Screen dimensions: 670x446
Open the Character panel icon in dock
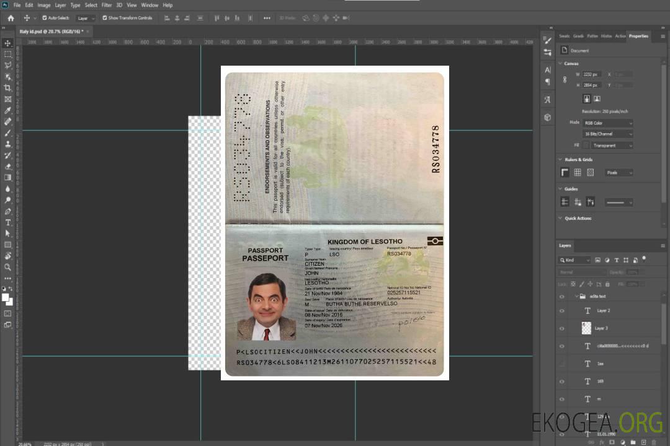(547, 69)
